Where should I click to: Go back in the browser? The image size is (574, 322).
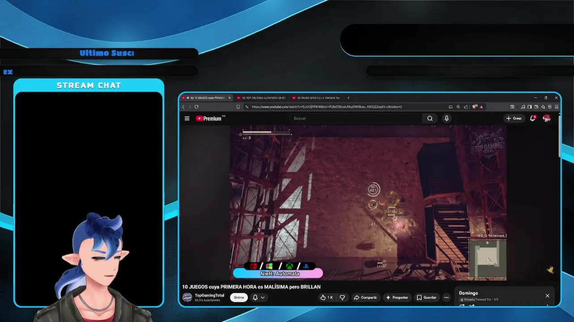(x=183, y=107)
